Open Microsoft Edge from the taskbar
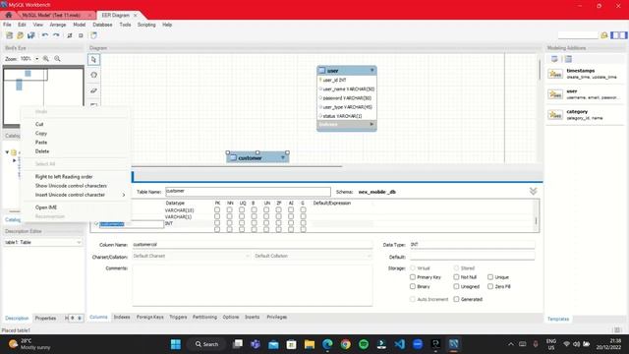The width and height of the screenshot is (629, 354). [327, 344]
